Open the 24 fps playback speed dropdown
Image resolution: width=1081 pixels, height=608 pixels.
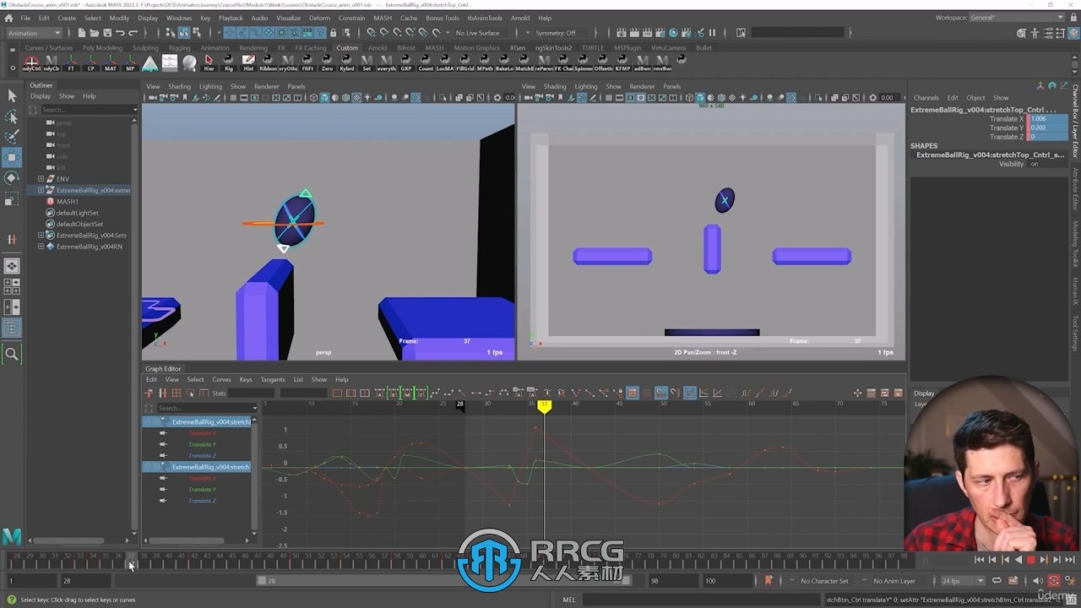pos(963,581)
